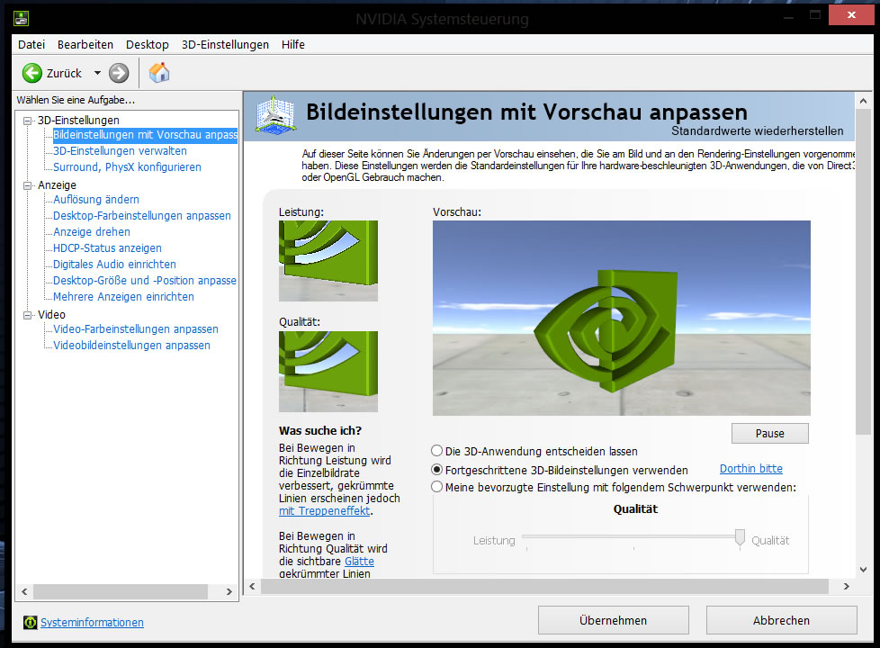
Task: Close the NVIDIA Systemsteuerung window
Action: (851, 15)
